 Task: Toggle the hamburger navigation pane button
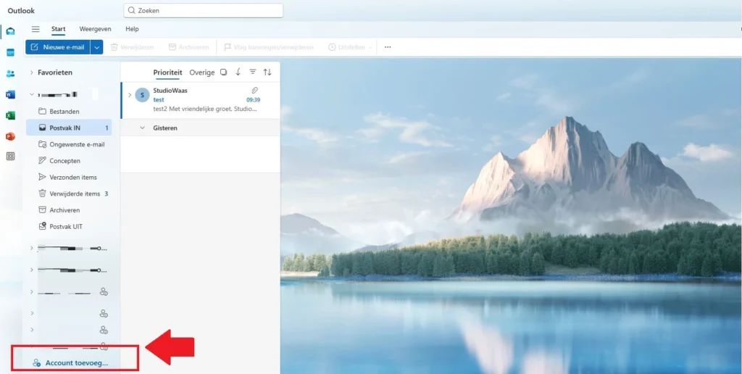tap(36, 29)
